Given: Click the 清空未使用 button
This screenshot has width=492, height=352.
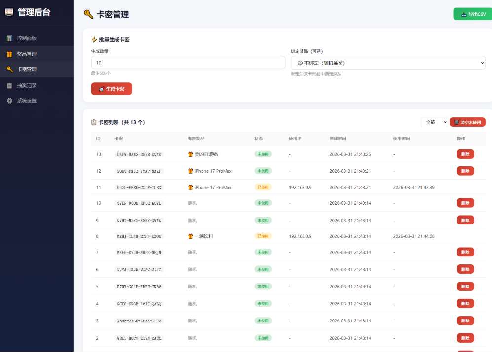Looking at the screenshot, I should click(x=467, y=122).
